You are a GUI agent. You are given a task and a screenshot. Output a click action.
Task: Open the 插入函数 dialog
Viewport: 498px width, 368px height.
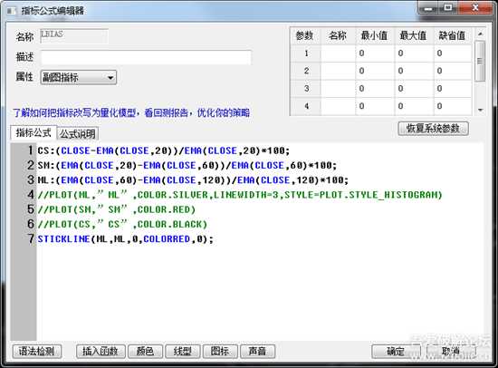click(101, 352)
